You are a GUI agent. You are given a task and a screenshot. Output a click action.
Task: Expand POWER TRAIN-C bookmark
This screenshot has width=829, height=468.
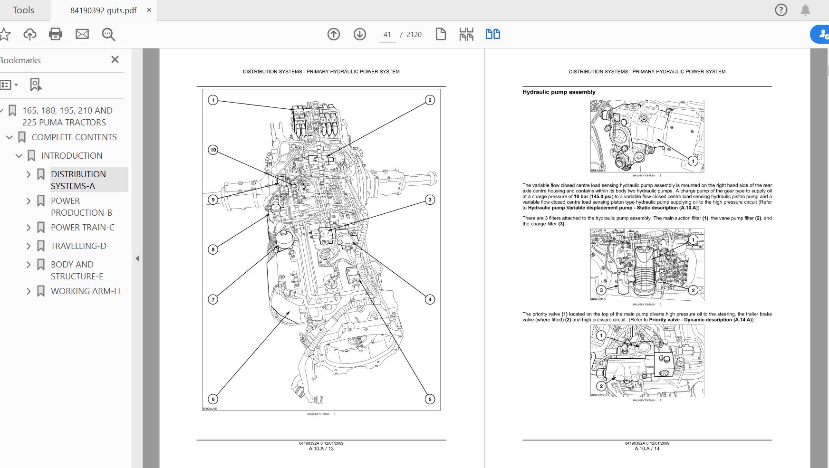29,228
